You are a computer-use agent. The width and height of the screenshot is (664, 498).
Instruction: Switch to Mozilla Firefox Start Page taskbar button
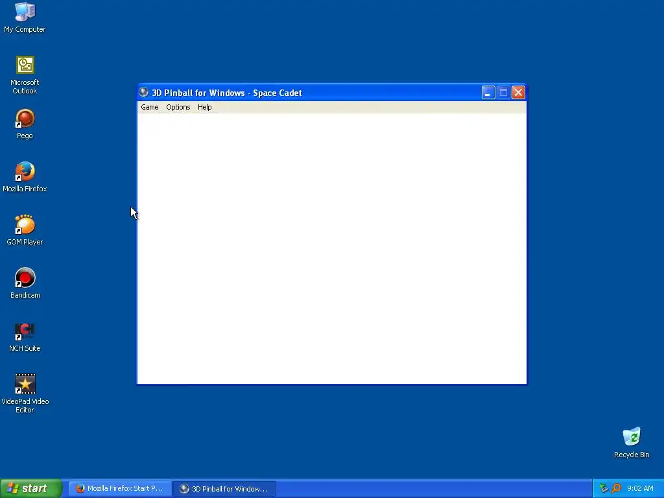point(120,489)
